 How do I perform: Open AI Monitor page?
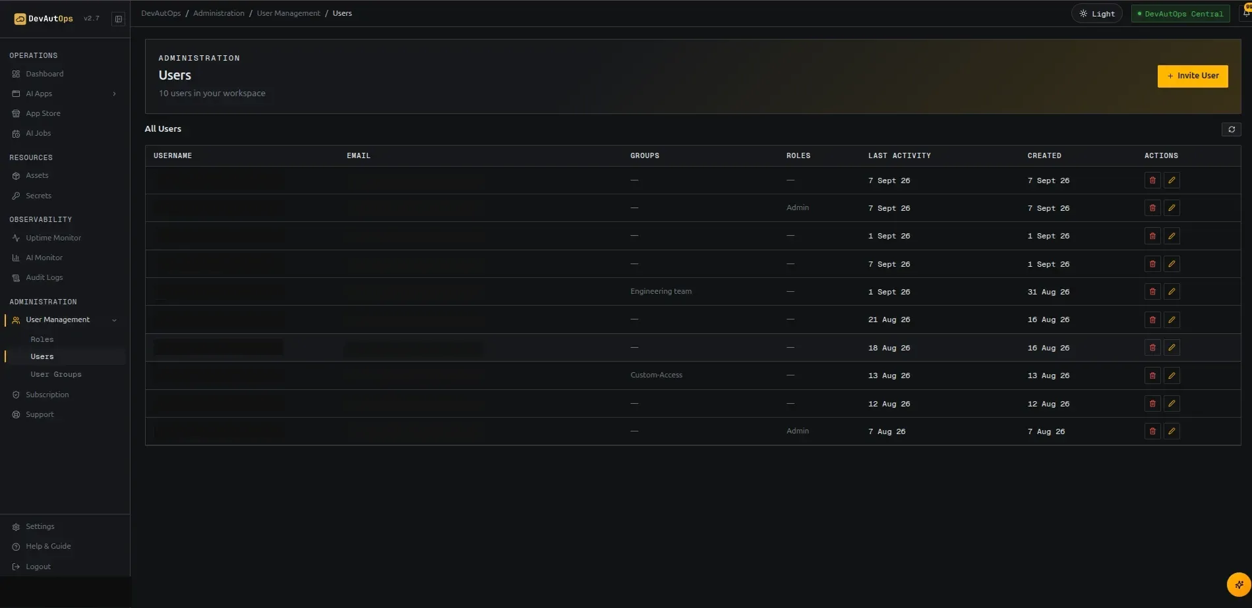coord(44,258)
